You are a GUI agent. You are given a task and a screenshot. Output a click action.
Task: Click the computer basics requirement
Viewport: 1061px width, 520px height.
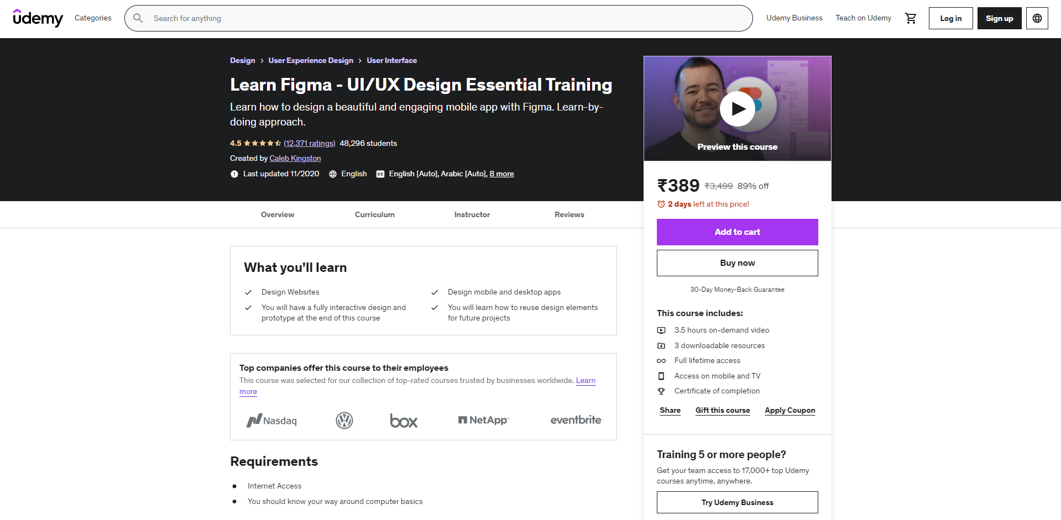pos(335,502)
